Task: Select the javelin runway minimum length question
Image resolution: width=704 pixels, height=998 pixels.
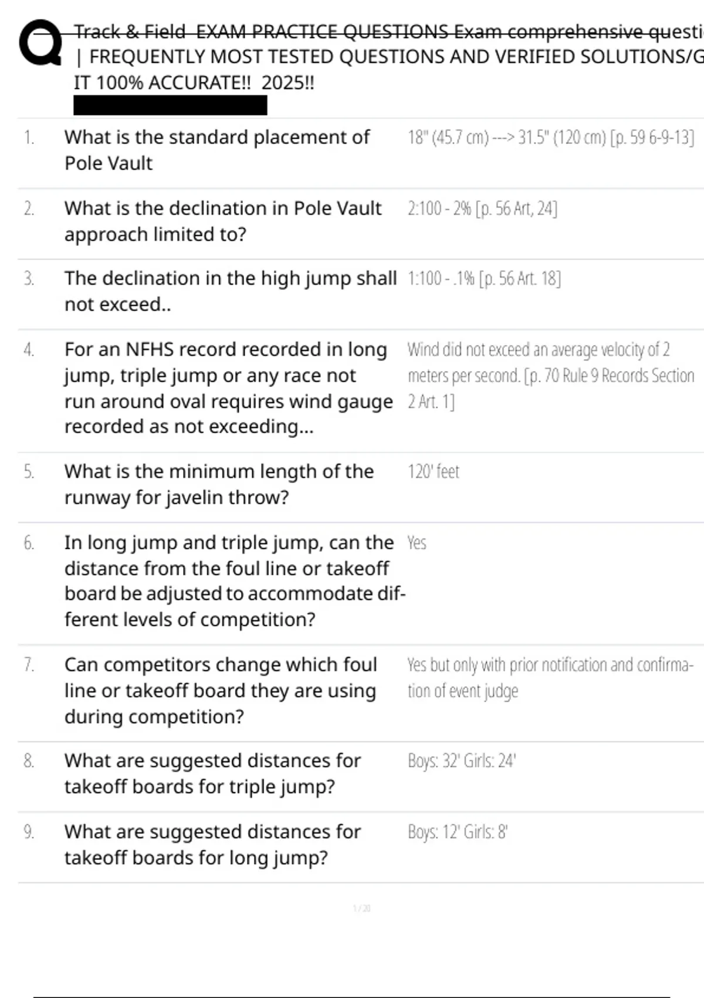Action: [219, 484]
